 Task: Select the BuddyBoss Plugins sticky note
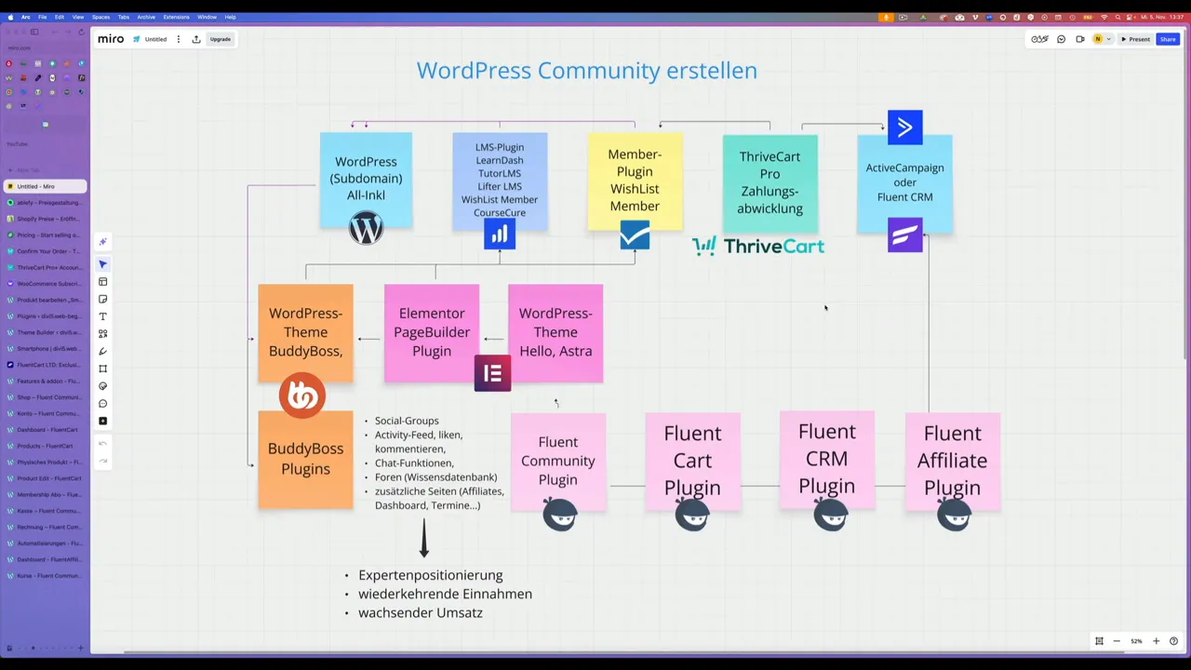305,458
